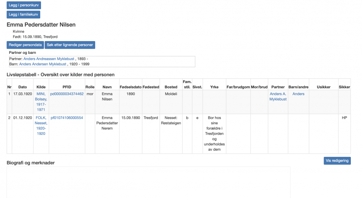Click the Dato column header
362x198 pixels.
tap(22, 87)
